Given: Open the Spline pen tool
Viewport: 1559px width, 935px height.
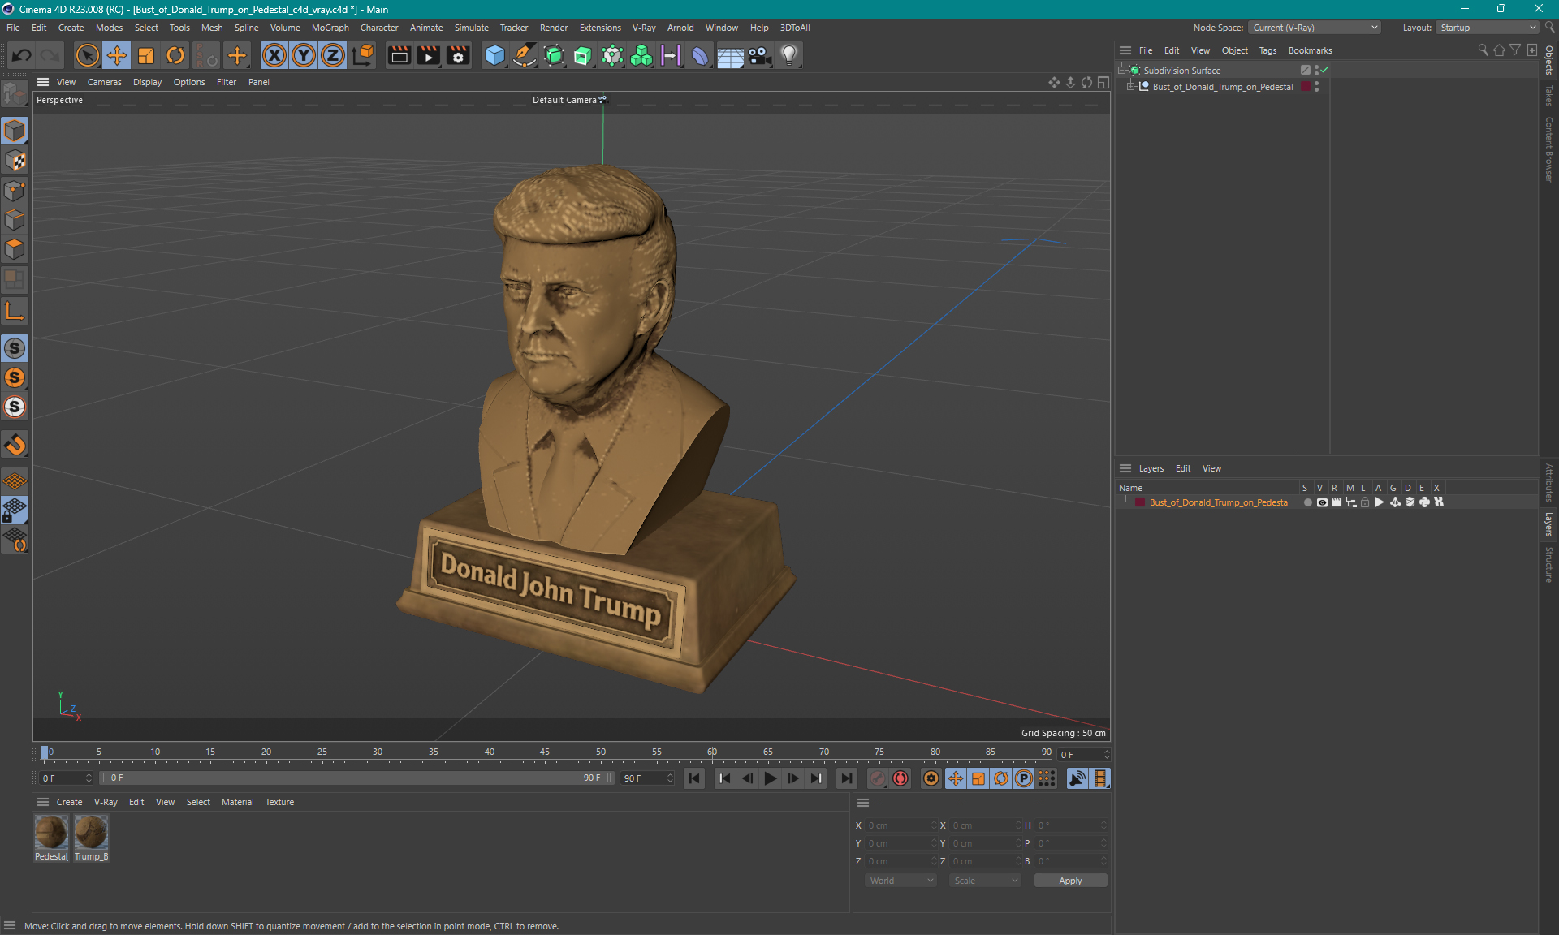Looking at the screenshot, I should pos(525,55).
